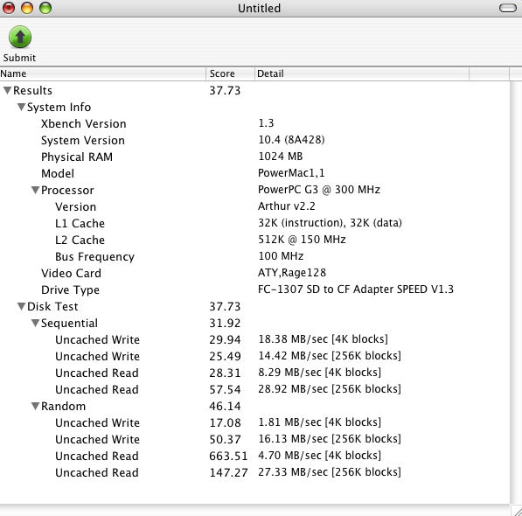Collapse the Disk Test section
This screenshot has width=522, height=516.
[x=22, y=306]
